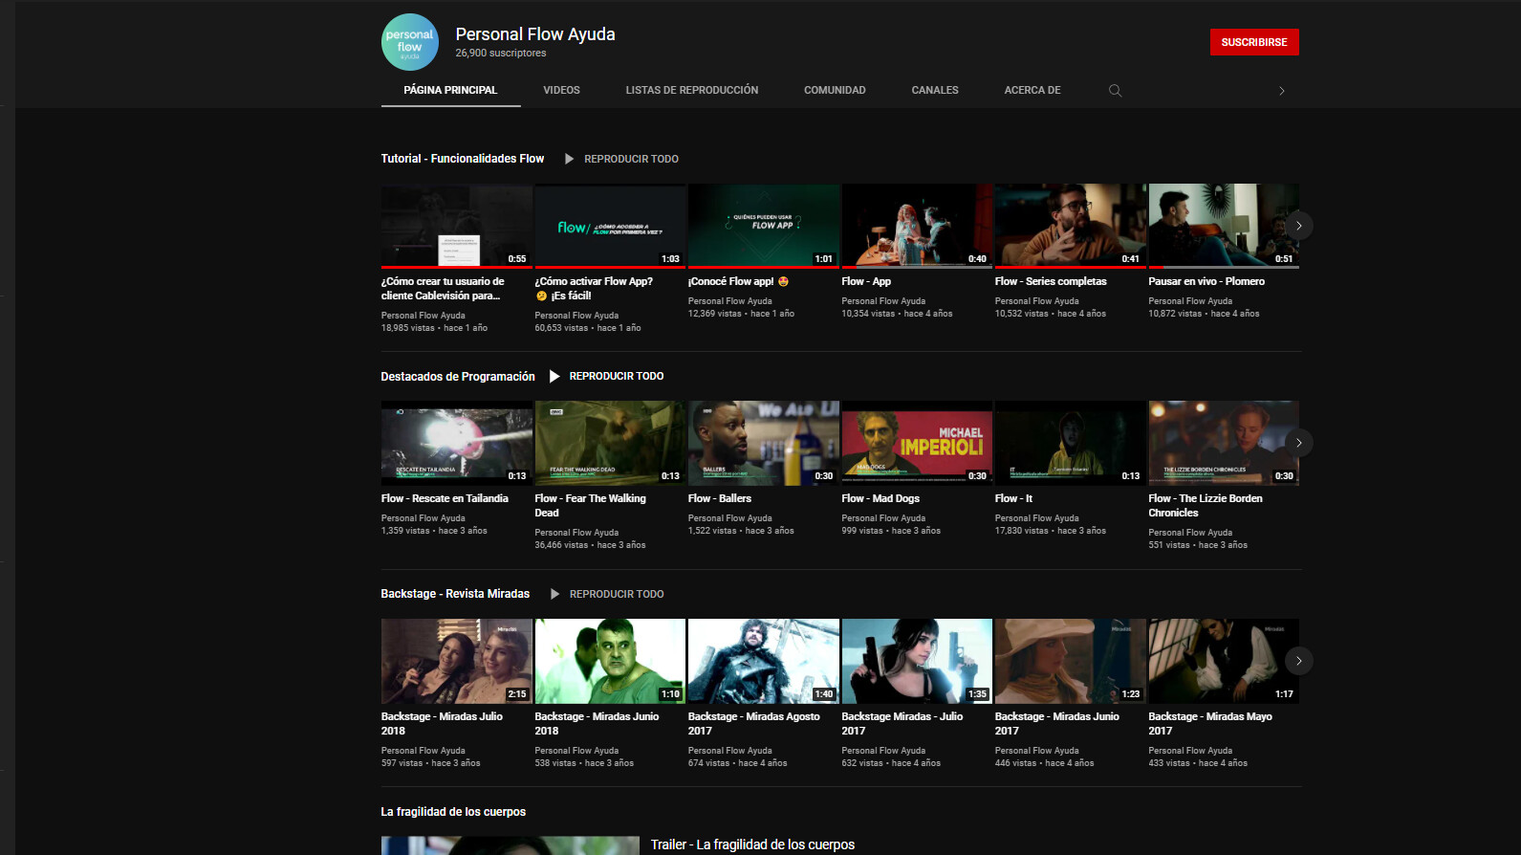Click "36,466 vistas" under Fear The Walking Dead
The width and height of the screenshot is (1521, 855).
tap(561, 545)
